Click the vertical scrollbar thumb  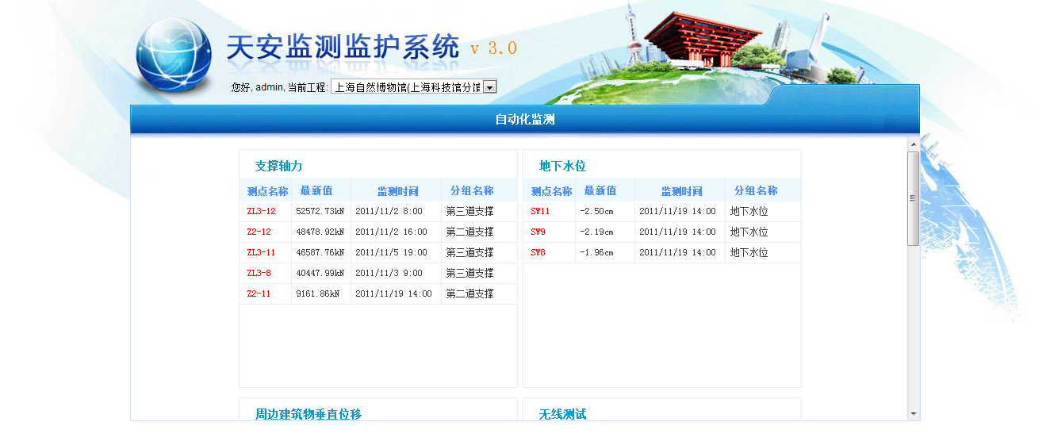(x=913, y=198)
